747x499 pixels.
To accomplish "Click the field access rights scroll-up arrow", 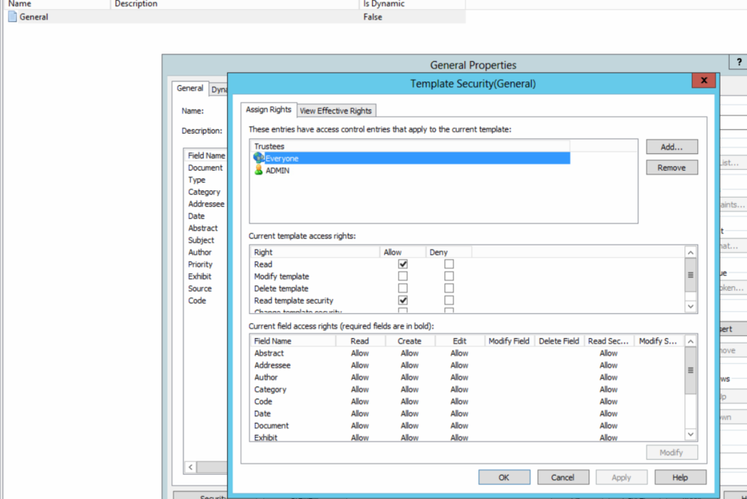I will 690,341.
